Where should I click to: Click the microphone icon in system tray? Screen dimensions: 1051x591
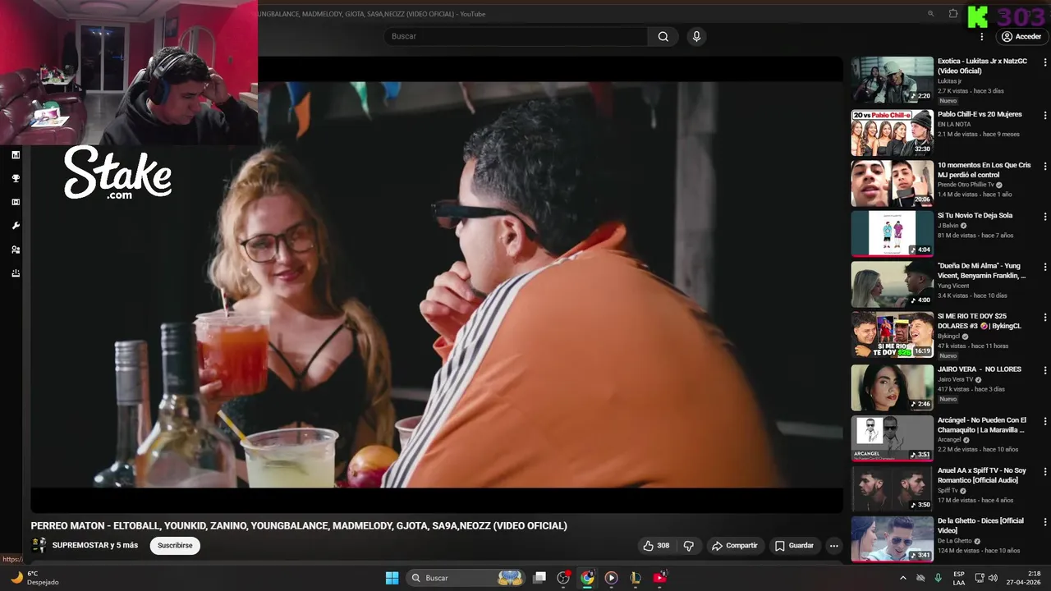point(938,578)
